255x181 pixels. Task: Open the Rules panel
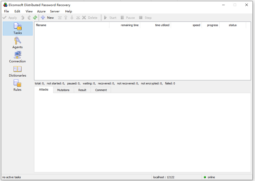17,85
